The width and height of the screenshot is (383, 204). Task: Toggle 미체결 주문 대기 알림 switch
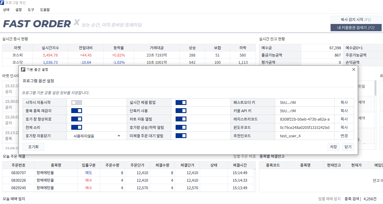tap(181, 136)
